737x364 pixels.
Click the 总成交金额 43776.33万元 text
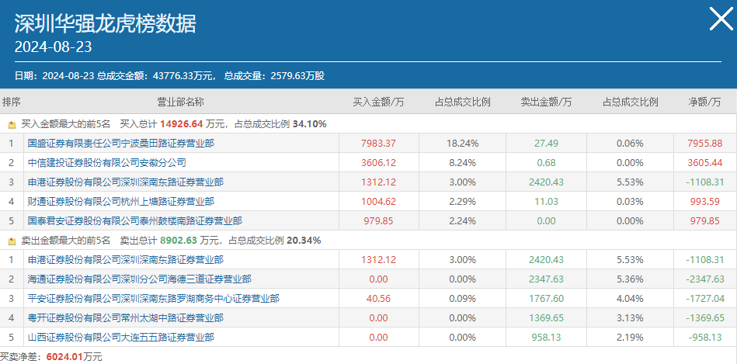155,75
